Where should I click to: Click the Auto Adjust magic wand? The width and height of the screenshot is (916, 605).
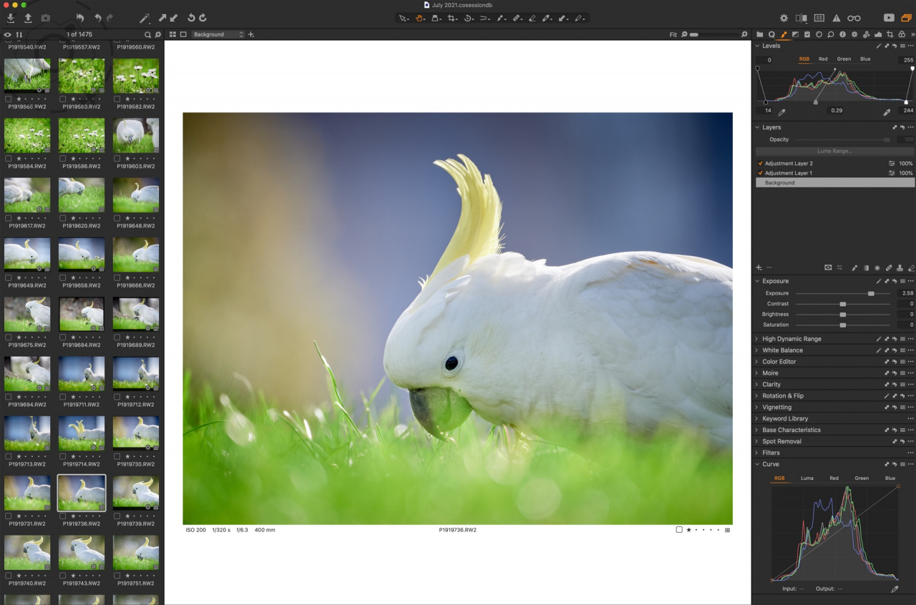145,18
